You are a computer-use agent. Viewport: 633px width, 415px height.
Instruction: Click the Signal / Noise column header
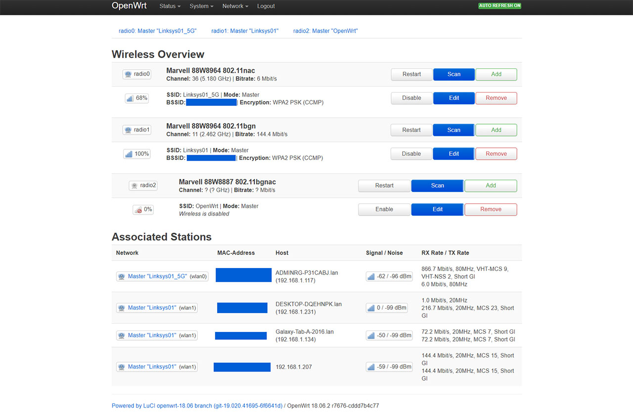pyautogui.click(x=384, y=253)
